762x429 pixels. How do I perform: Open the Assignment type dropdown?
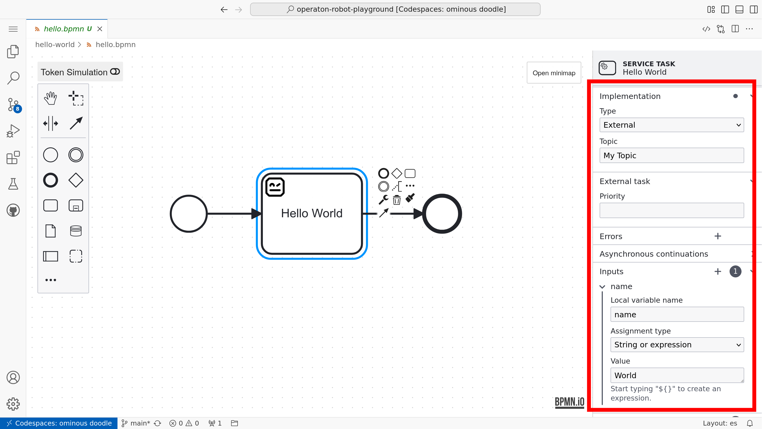[x=677, y=345]
